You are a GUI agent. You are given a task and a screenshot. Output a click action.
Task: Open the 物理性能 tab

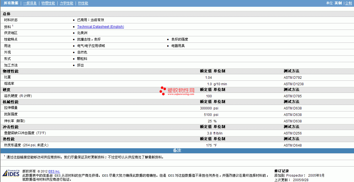coord(48,3)
